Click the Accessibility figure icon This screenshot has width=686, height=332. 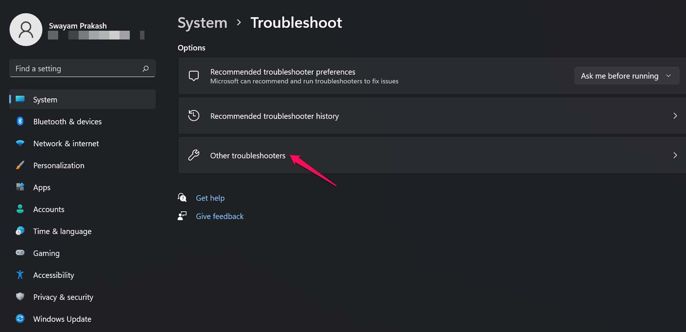pos(20,275)
